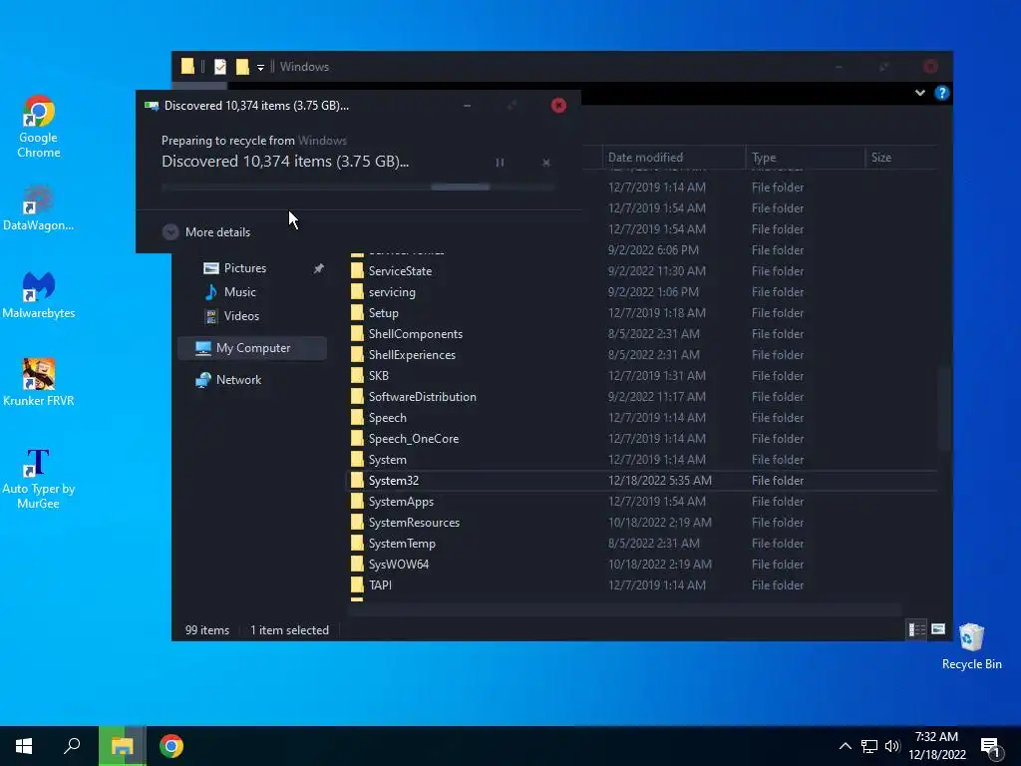Screen dimensions: 1021x766
Task: Sort by Type column header
Action: (x=805, y=157)
